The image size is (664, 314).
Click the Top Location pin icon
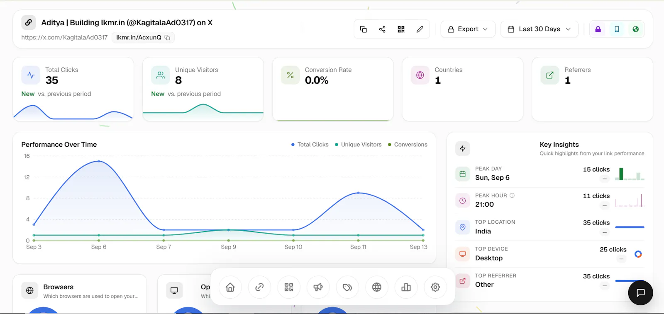tap(462, 227)
